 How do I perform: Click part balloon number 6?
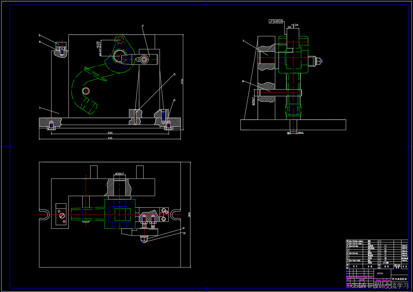174,100
